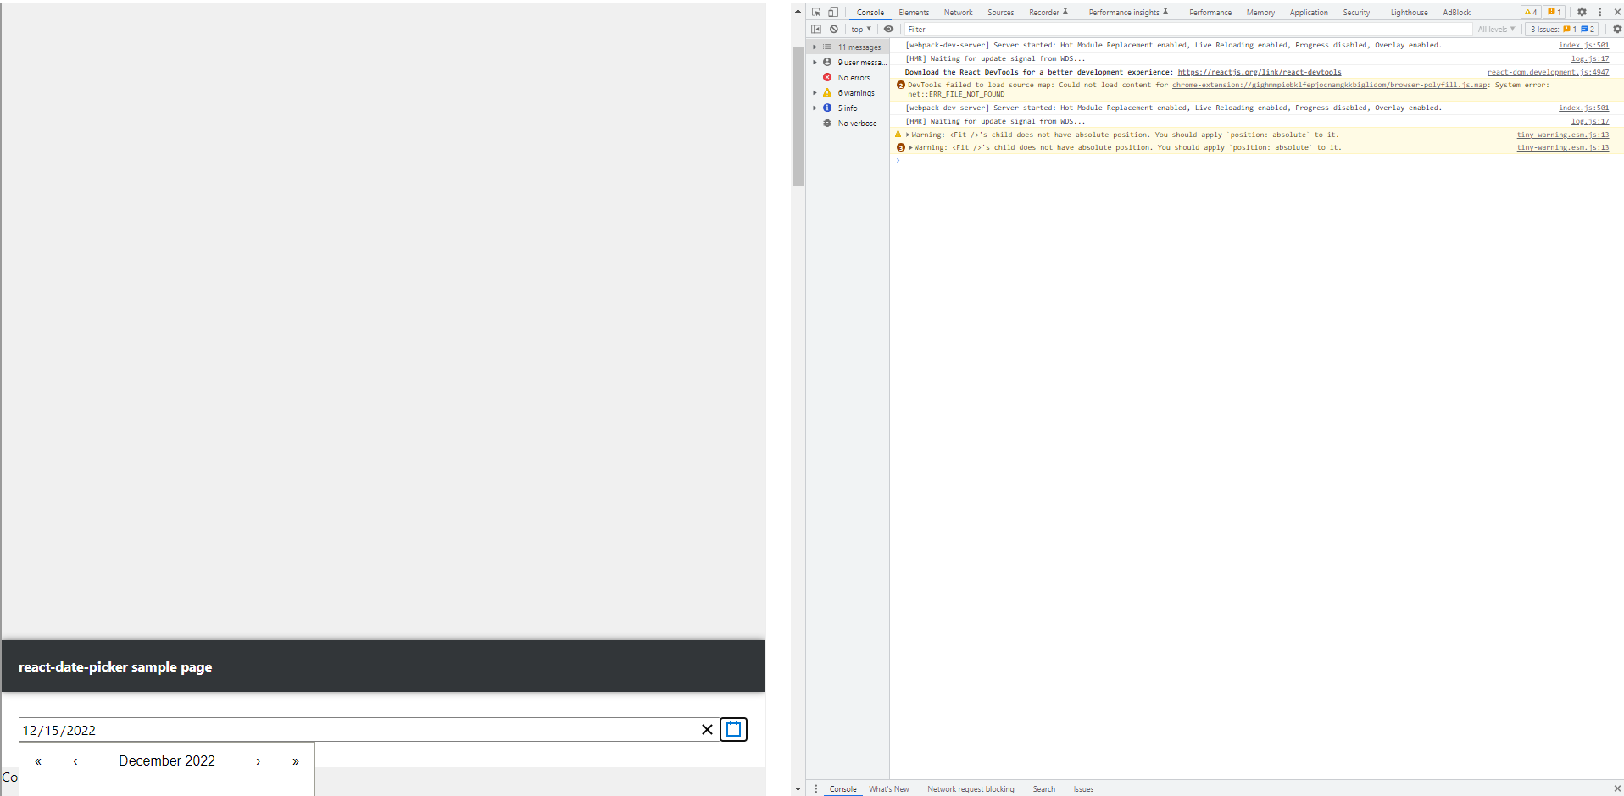The image size is (1624, 796).
Task: Open the create live expression eye icon
Action: (x=888, y=29)
